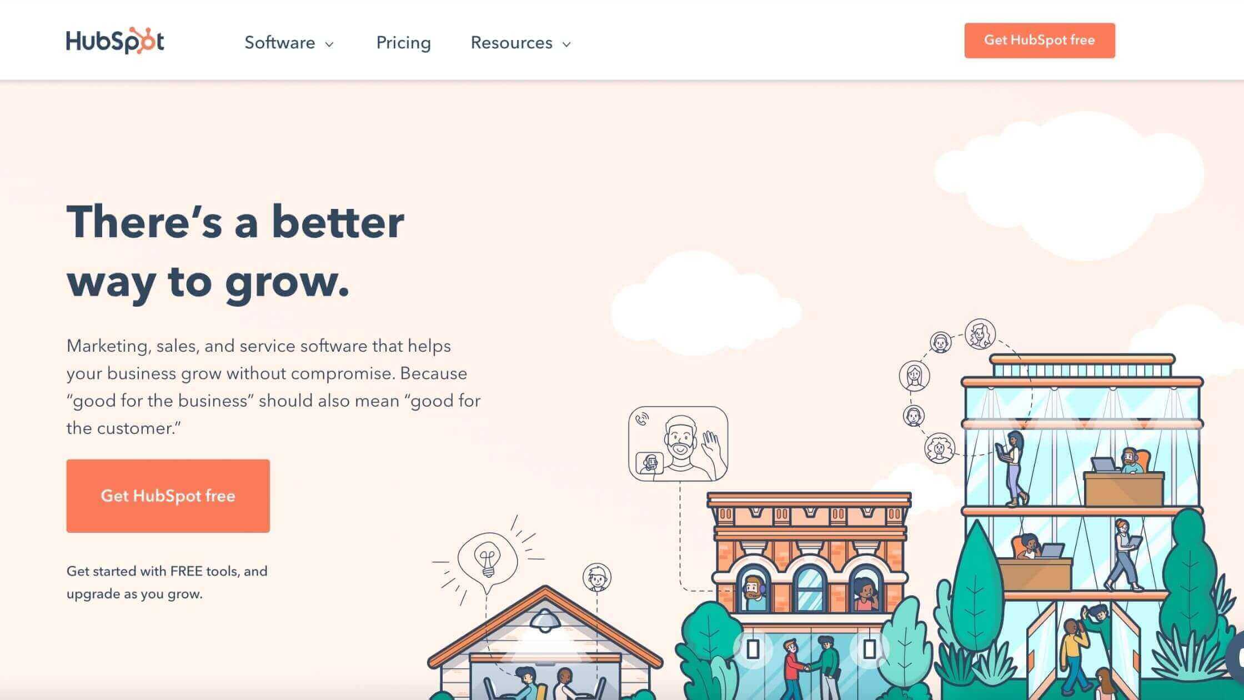Click the long-haired woman avatar circle
Viewport: 1244px width, 700px height.
click(x=914, y=376)
